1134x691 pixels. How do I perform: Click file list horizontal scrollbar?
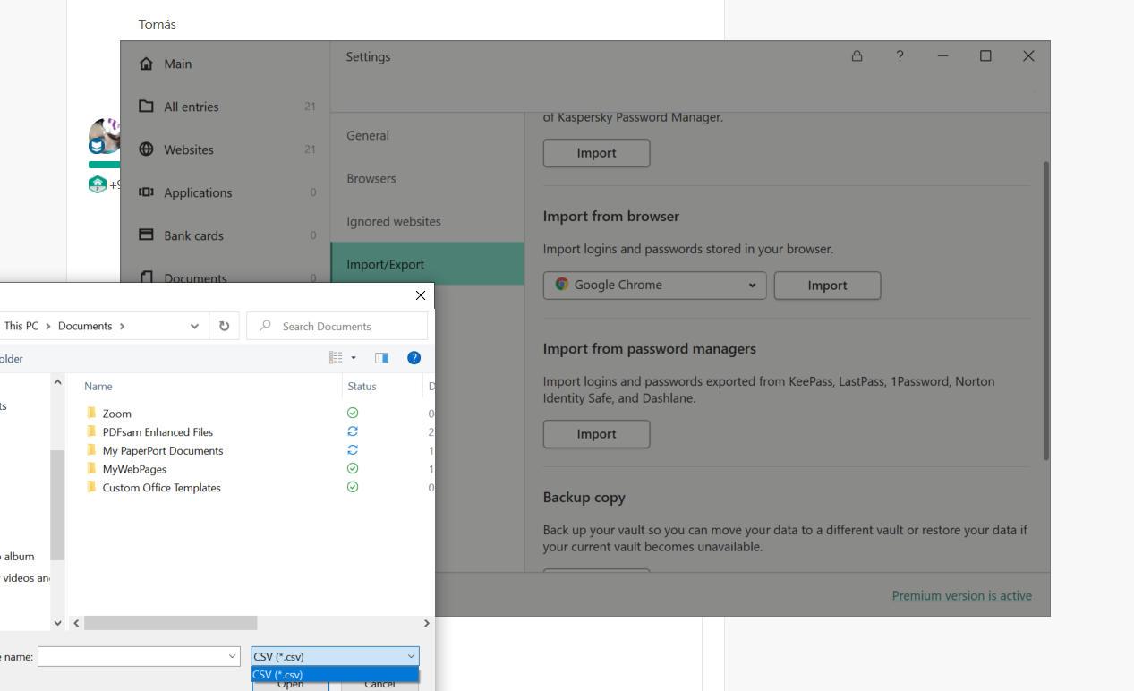point(170,623)
